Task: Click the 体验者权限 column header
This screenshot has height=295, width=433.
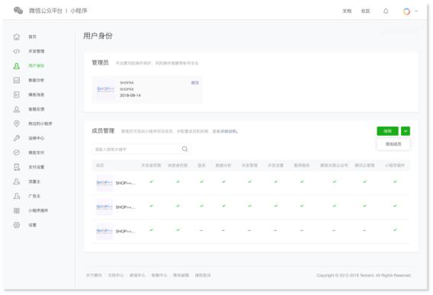Action: (178, 165)
